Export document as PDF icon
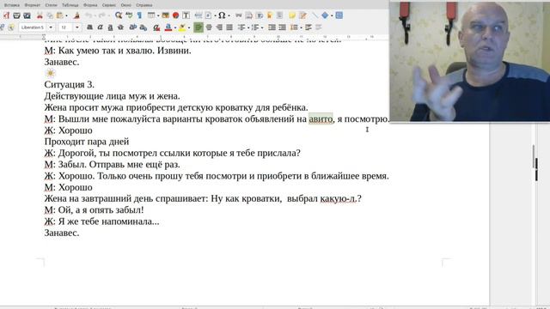 click(x=6, y=15)
